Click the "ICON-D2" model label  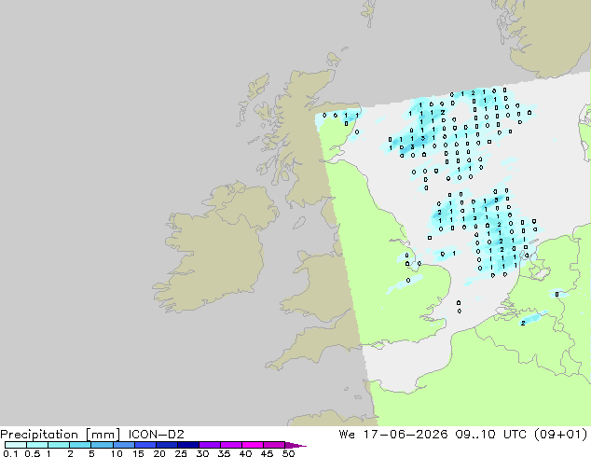[x=156, y=435]
